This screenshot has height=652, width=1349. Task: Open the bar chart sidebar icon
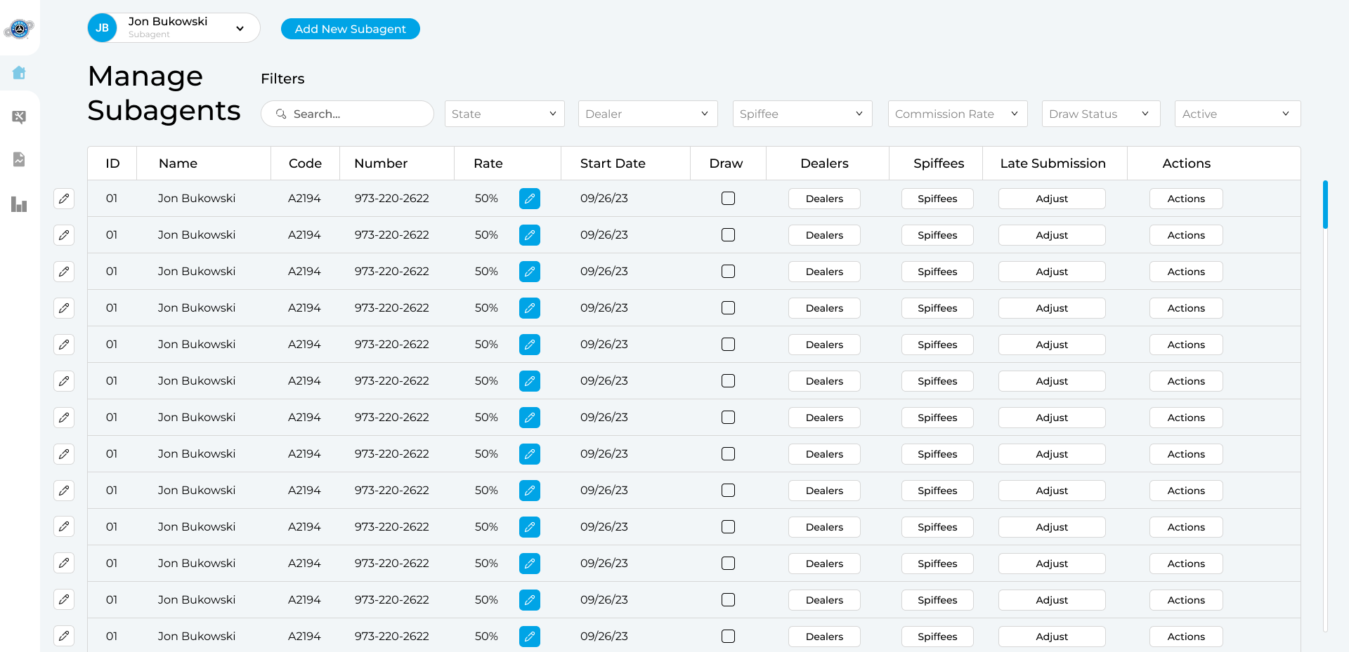[x=19, y=204]
